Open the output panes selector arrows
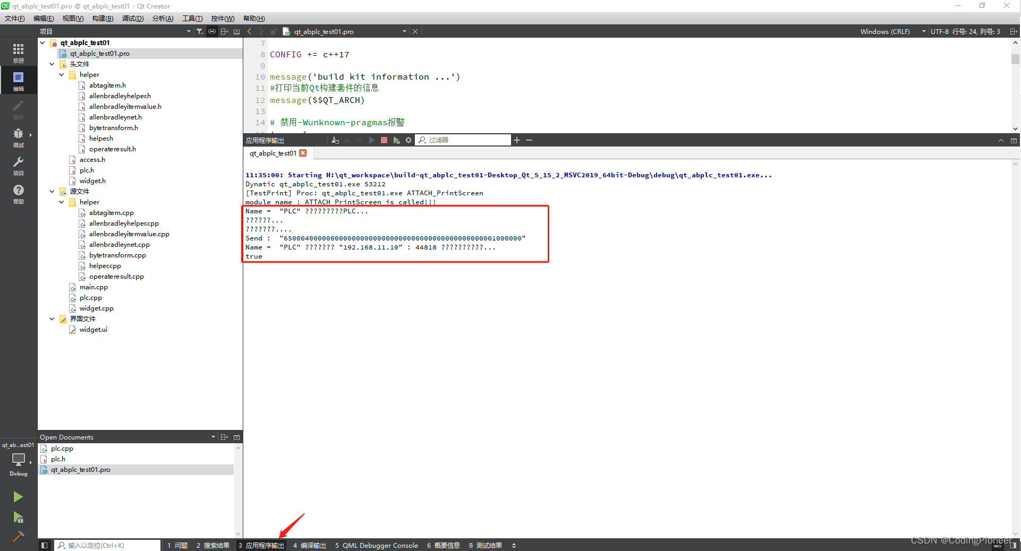This screenshot has height=551, width=1021. click(x=514, y=545)
